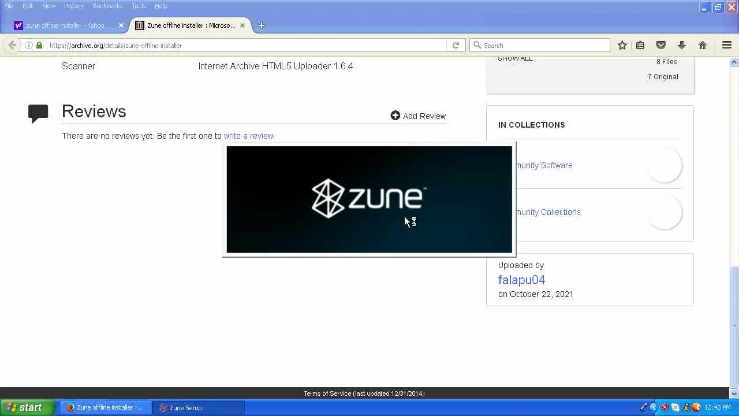Open the Firefox hamburger menu

click(727, 45)
